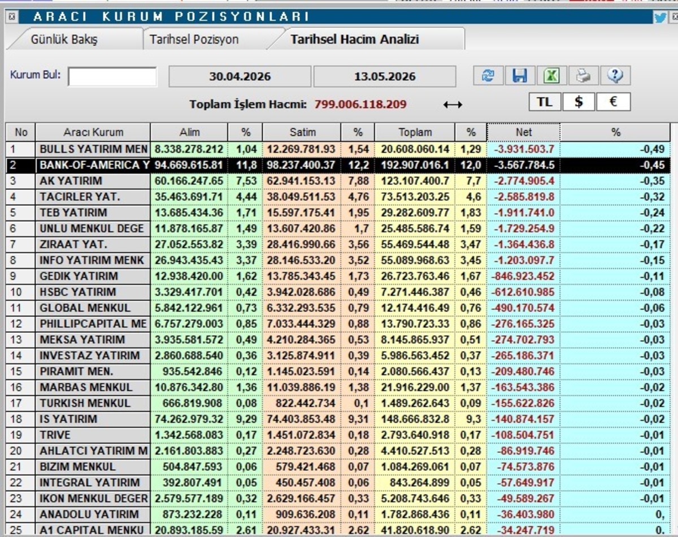Select the Tarihsel Hacim Analizi tab
678x537 pixels.
pyautogui.click(x=355, y=40)
